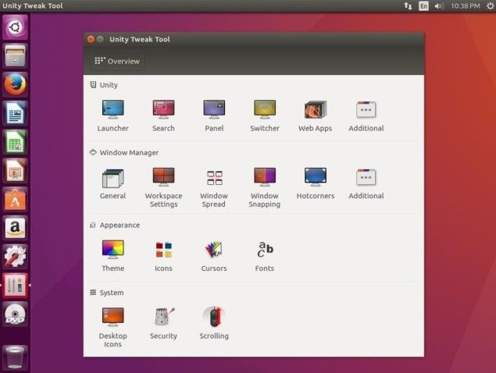The image size is (496, 373).
Task: Open Icons appearance settings
Action: pyautogui.click(x=163, y=250)
